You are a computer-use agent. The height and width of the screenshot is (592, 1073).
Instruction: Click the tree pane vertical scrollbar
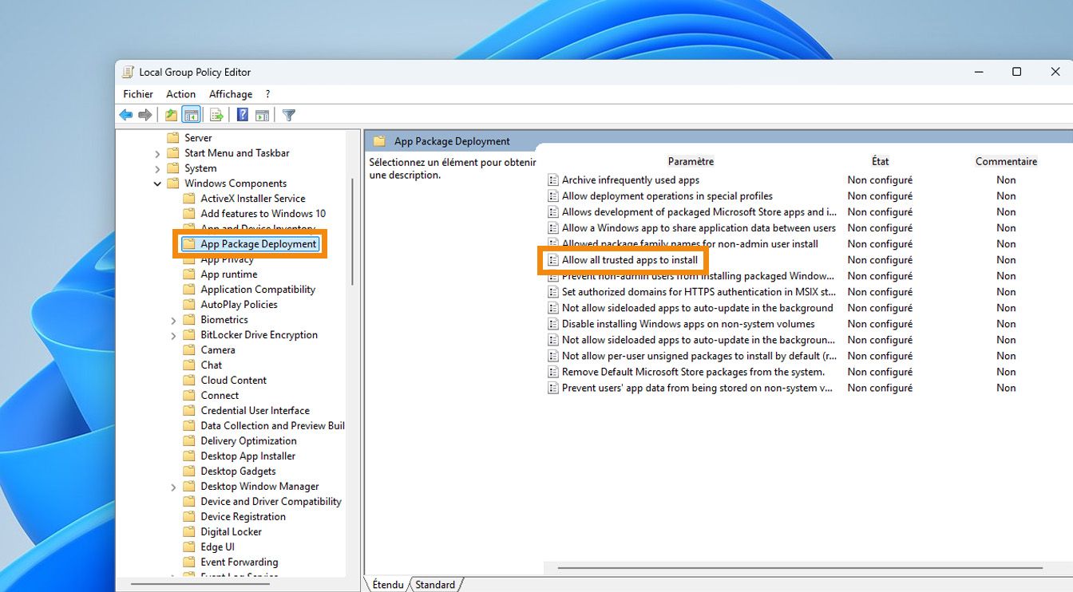tap(352, 231)
